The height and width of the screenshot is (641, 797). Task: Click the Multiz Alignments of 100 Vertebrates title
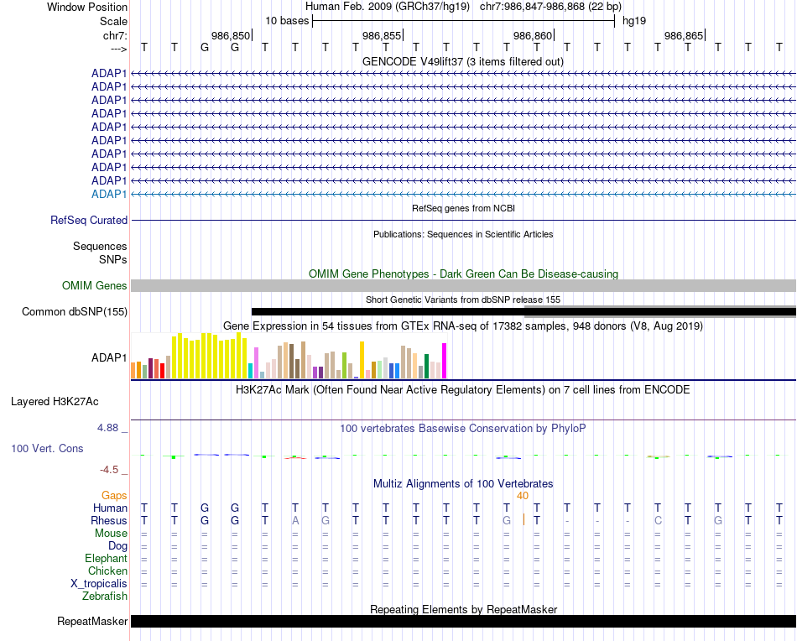(x=463, y=483)
